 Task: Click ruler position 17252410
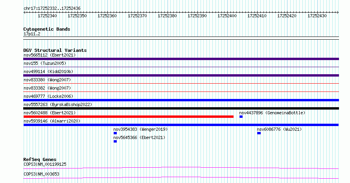pyautogui.click(x=257, y=16)
